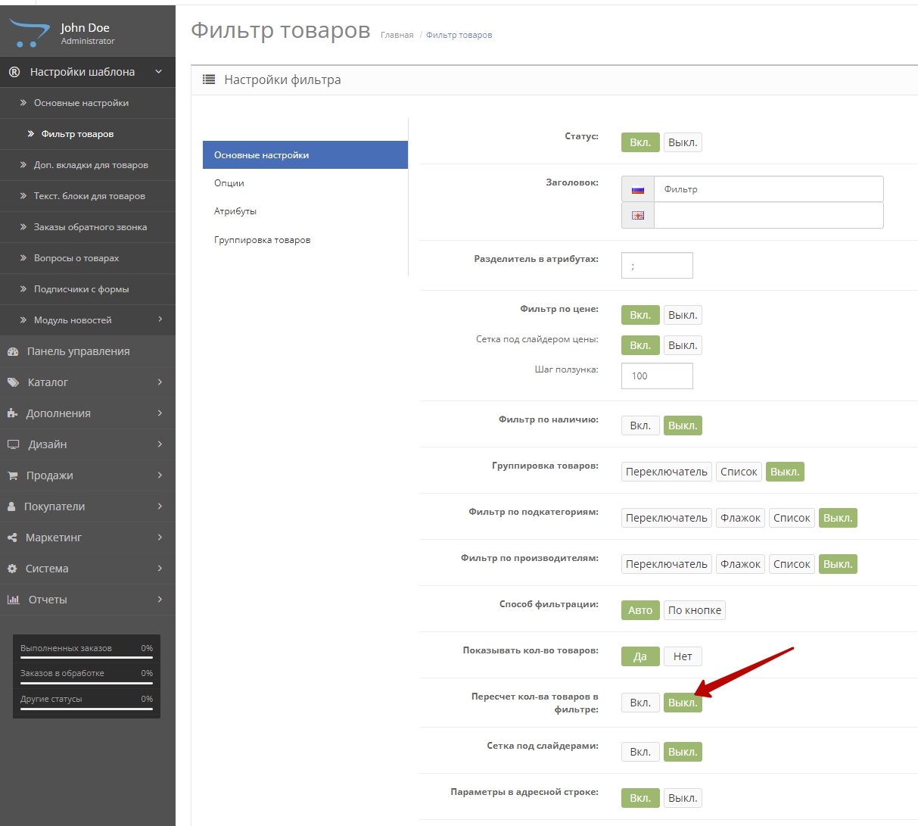Click the Система gear icon
This screenshot has height=826, width=918.
(12, 569)
